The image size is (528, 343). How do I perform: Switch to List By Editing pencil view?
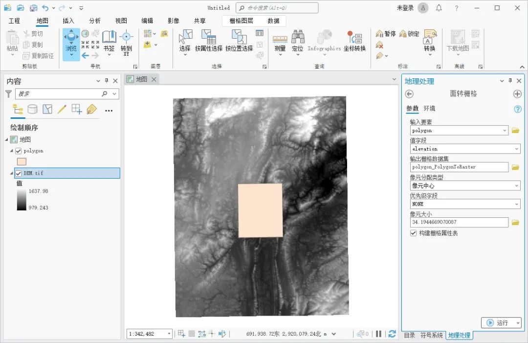(x=62, y=109)
